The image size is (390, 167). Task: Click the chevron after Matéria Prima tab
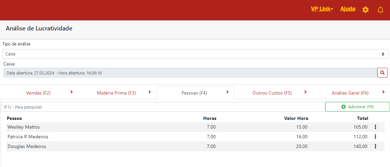pyautogui.click(x=150, y=92)
